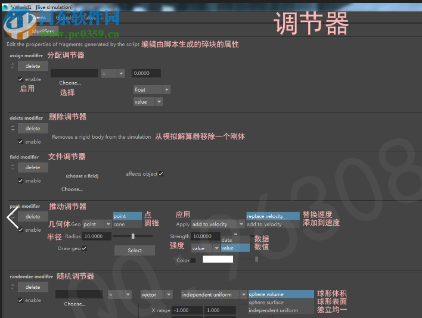Click the X range minimum -1.000 field
422x318 pixels.
187,310
